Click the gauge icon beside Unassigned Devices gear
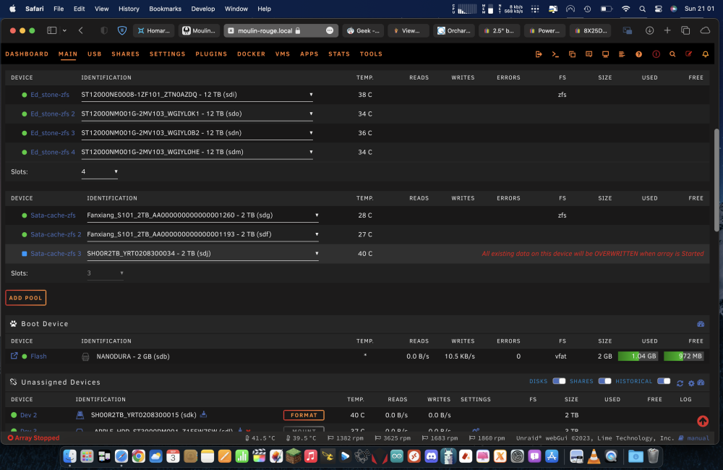The height and width of the screenshot is (470, 723). coord(701,383)
